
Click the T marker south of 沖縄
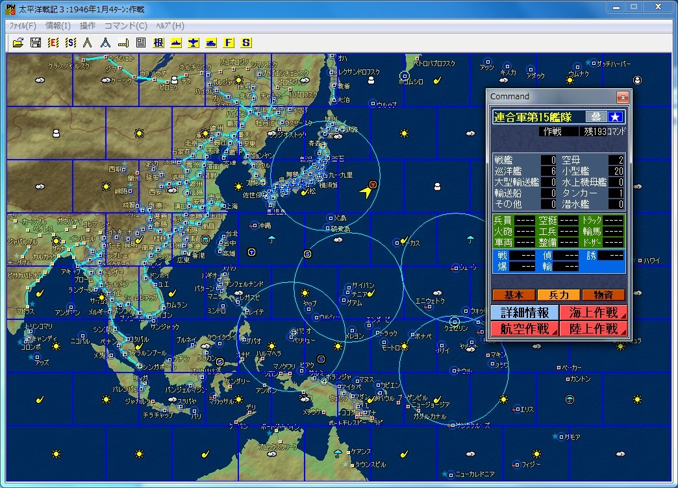point(252,252)
